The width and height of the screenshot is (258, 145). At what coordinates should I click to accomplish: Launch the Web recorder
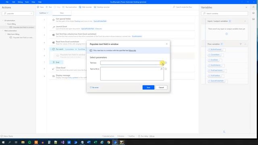(85, 7)
